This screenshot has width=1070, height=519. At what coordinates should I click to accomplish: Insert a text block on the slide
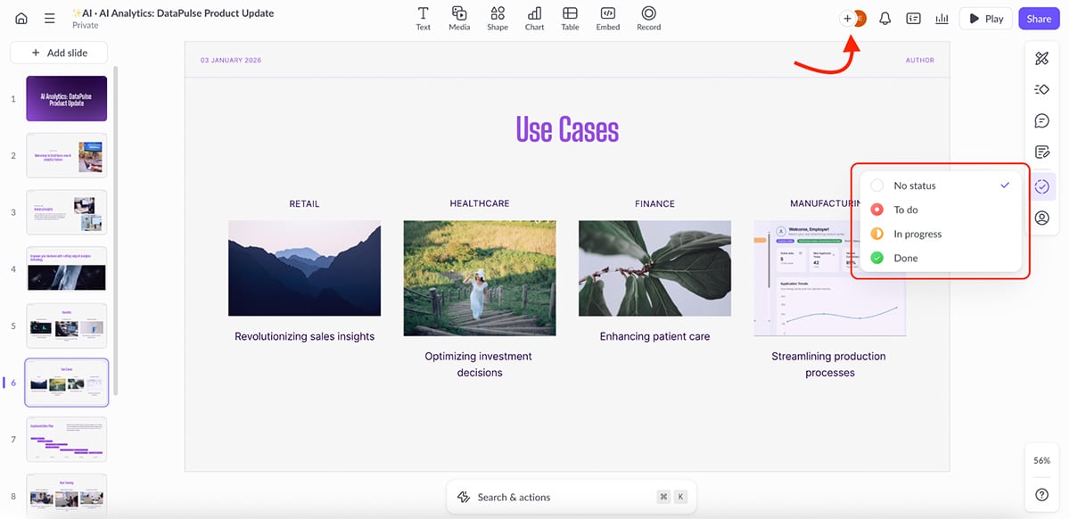click(x=423, y=18)
